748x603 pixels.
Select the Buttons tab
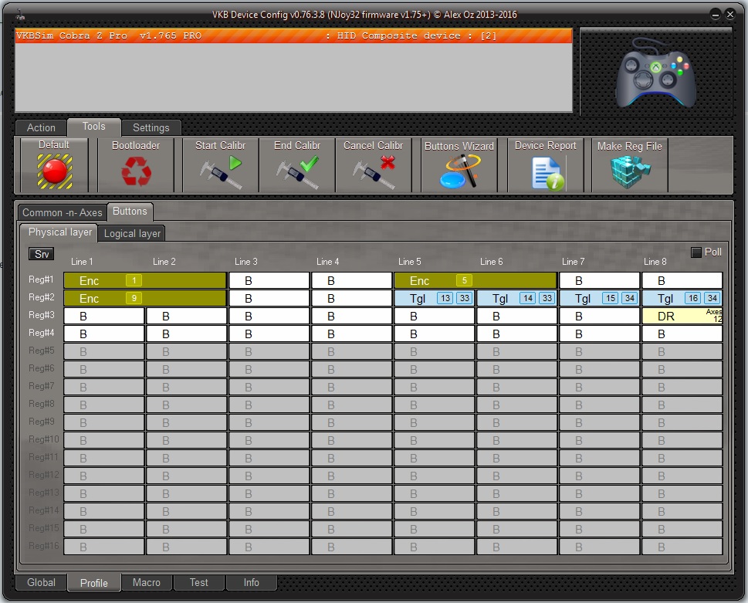tap(130, 212)
